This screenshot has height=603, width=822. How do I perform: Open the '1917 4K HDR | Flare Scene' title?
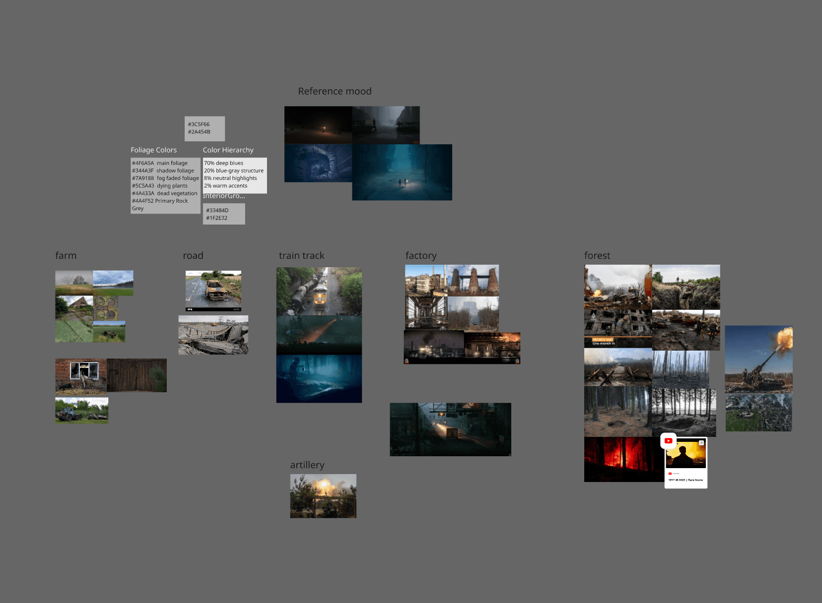click(x=685, y=480)
